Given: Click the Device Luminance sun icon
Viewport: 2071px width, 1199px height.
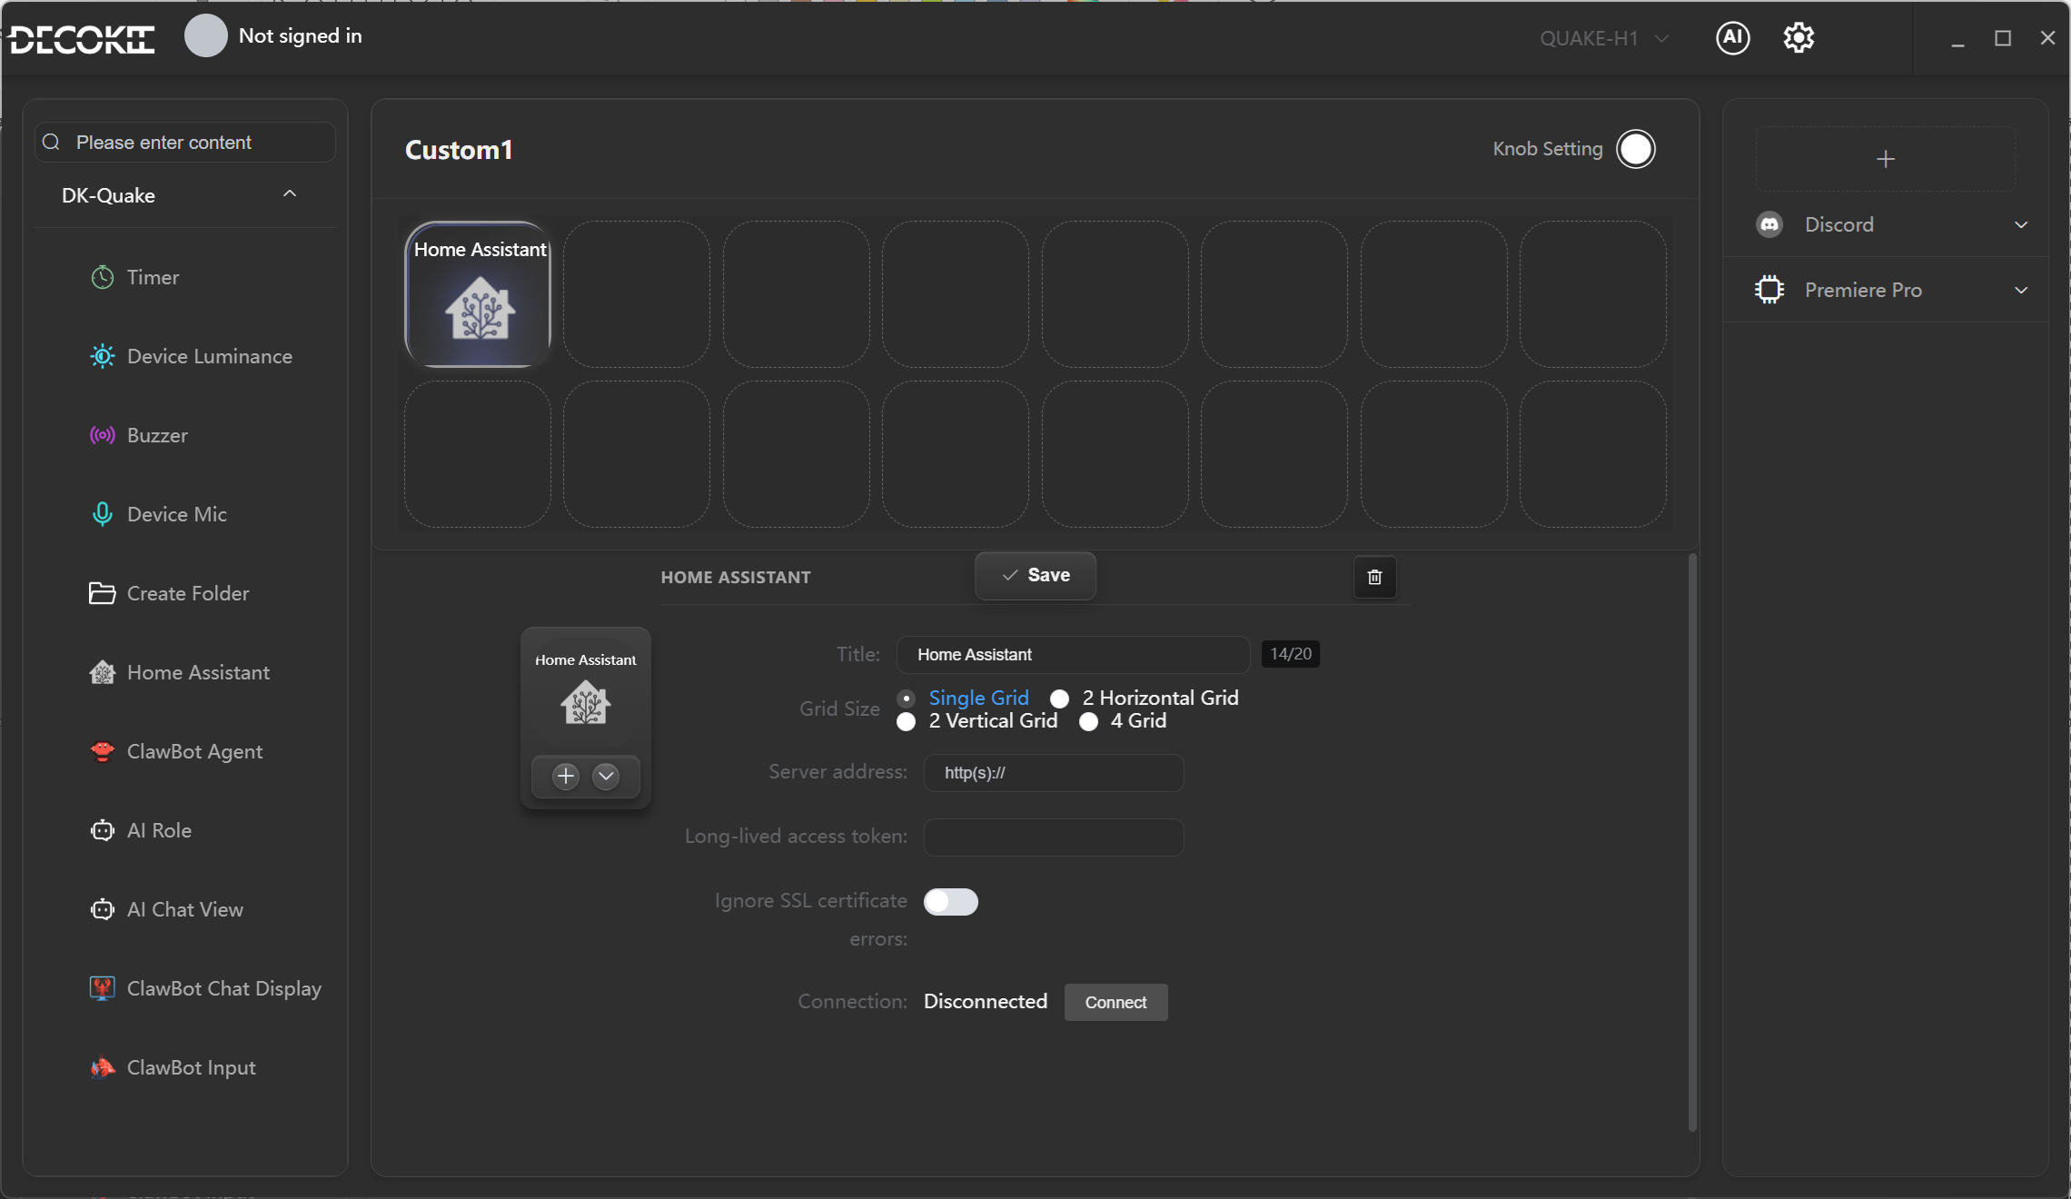Looking at the screenshot, I should [x=103, y=356].
